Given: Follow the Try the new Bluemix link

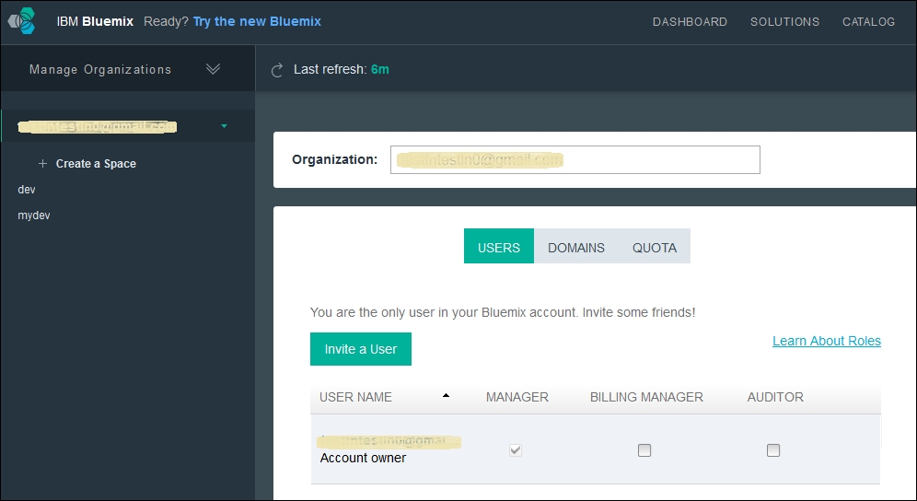Looking at the screenshot, I should click(257, 22).
